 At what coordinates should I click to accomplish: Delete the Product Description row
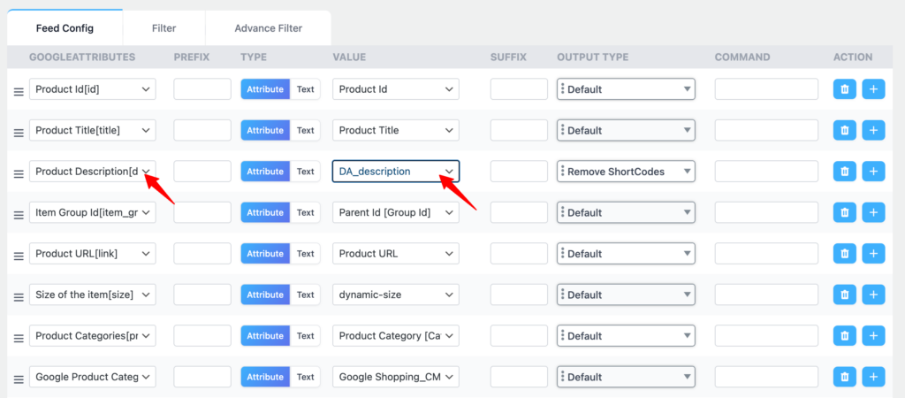[844, 172]
